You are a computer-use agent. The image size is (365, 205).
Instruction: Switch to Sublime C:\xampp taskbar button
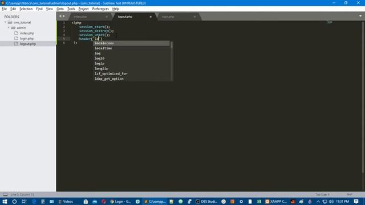point(155,202)
